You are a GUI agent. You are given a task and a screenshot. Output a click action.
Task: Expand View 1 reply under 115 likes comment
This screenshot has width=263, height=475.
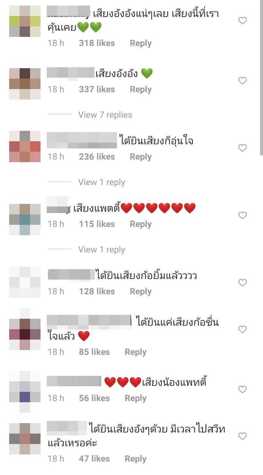(x=102, y=250)
